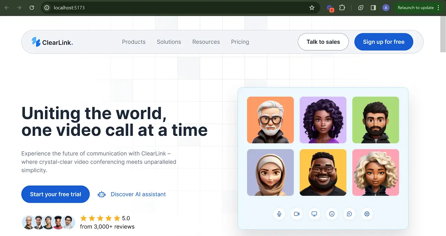Click the Talk to sales button
This screenshot has height=236, width=446.
point(323,42)
